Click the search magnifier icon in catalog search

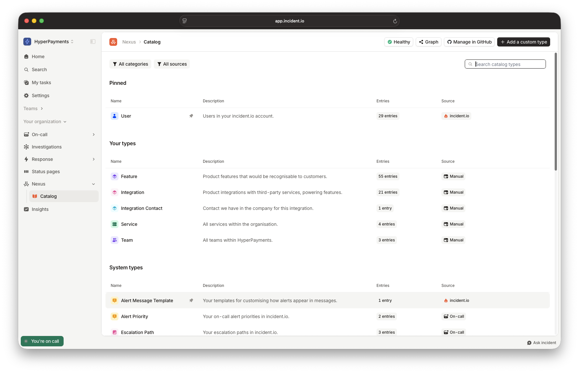tap(470, 64)
